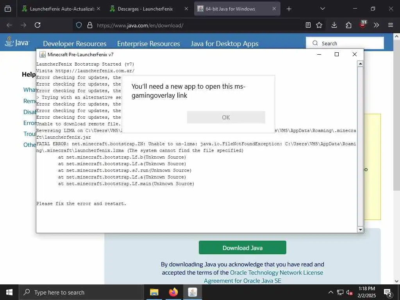
Task: Go forward one page
Action: point(23,25)
